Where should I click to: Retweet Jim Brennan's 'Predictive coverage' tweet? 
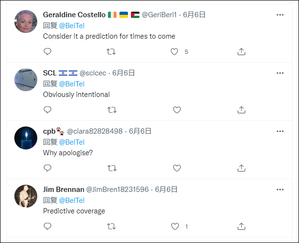tap(112, 226)
